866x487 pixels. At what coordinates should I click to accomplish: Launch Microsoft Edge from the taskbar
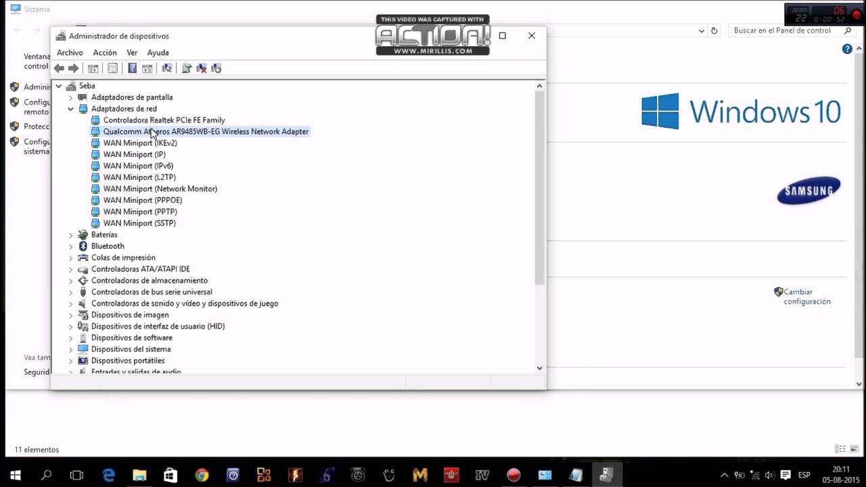[108, 475]
